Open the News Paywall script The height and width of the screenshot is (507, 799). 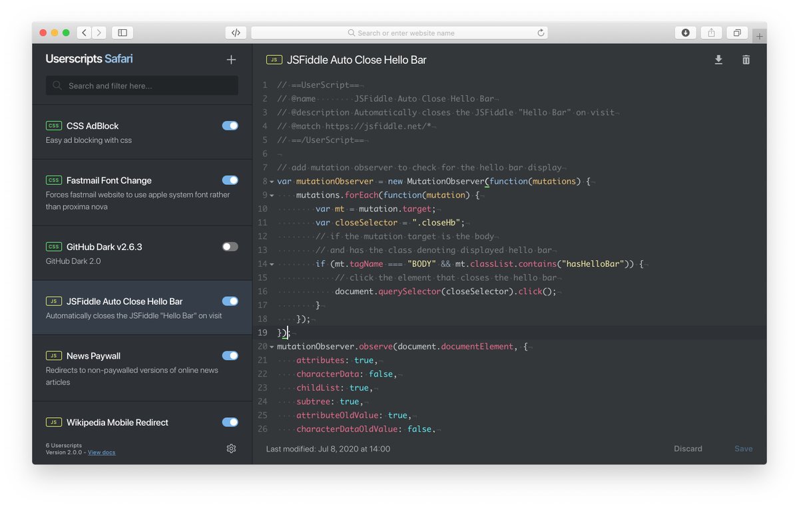(142, 368)
